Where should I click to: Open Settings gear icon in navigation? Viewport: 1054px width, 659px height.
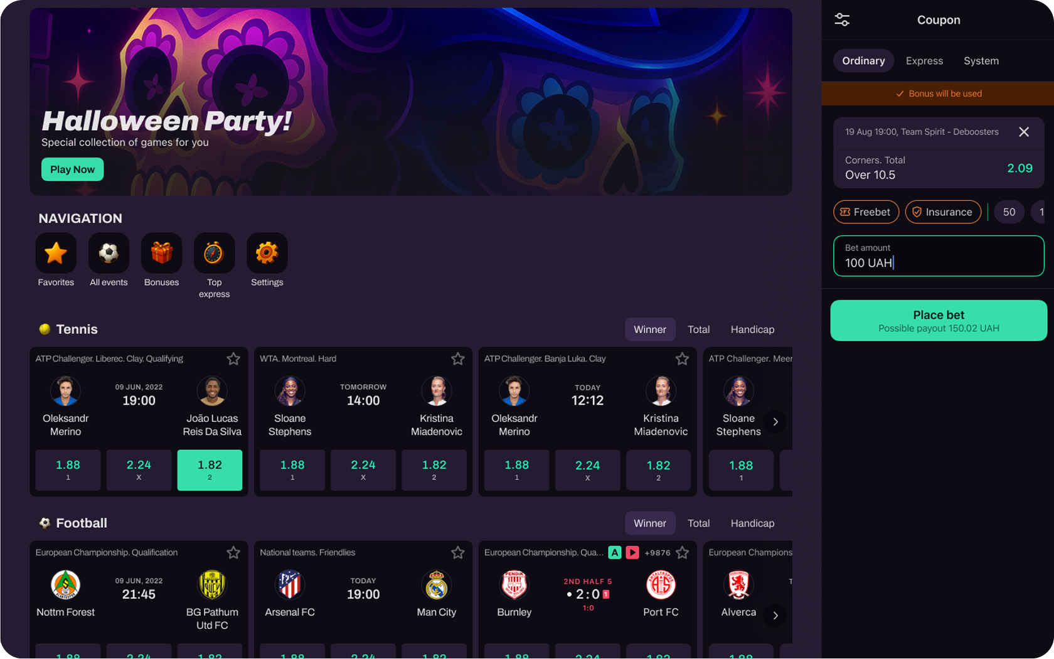(267, 253)
